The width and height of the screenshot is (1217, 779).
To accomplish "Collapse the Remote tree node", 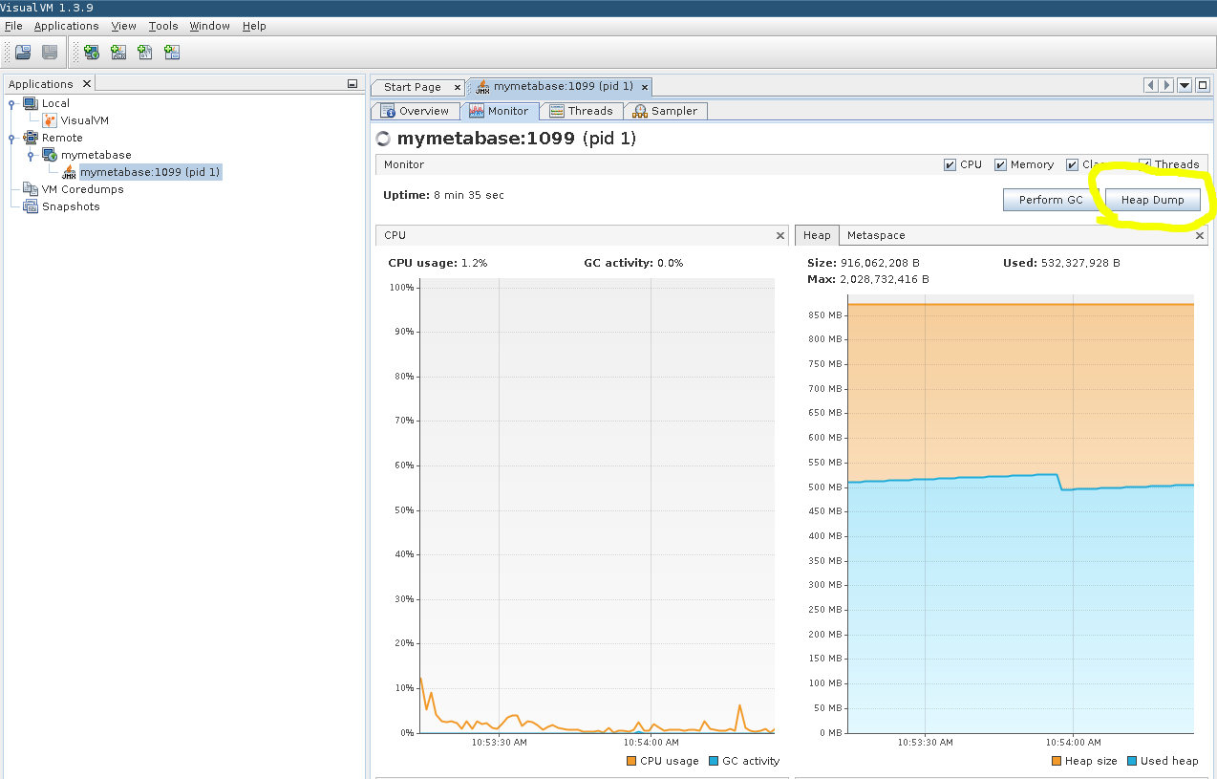I will [x=11, y=138].
